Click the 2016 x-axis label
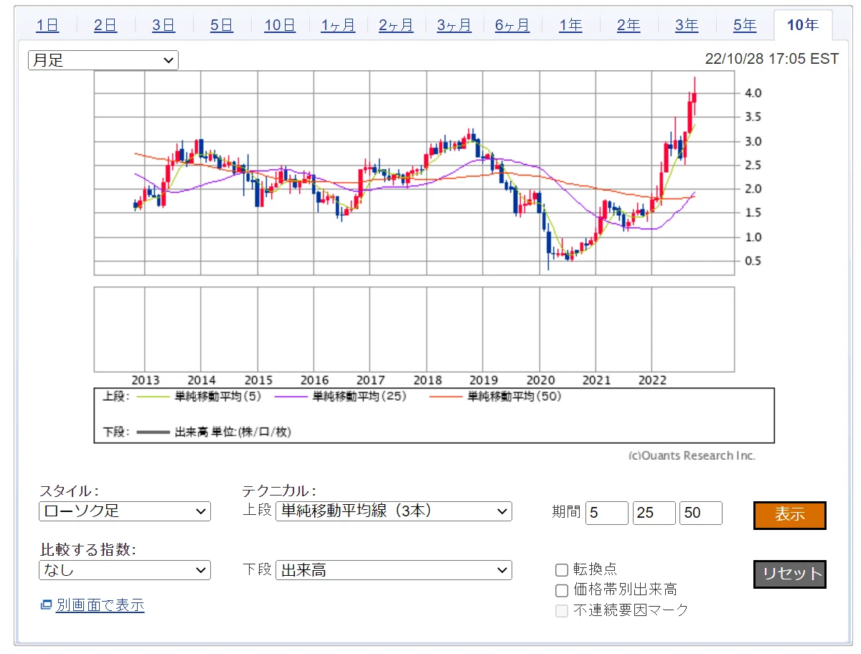861x654 pixels. coord(314,380)
